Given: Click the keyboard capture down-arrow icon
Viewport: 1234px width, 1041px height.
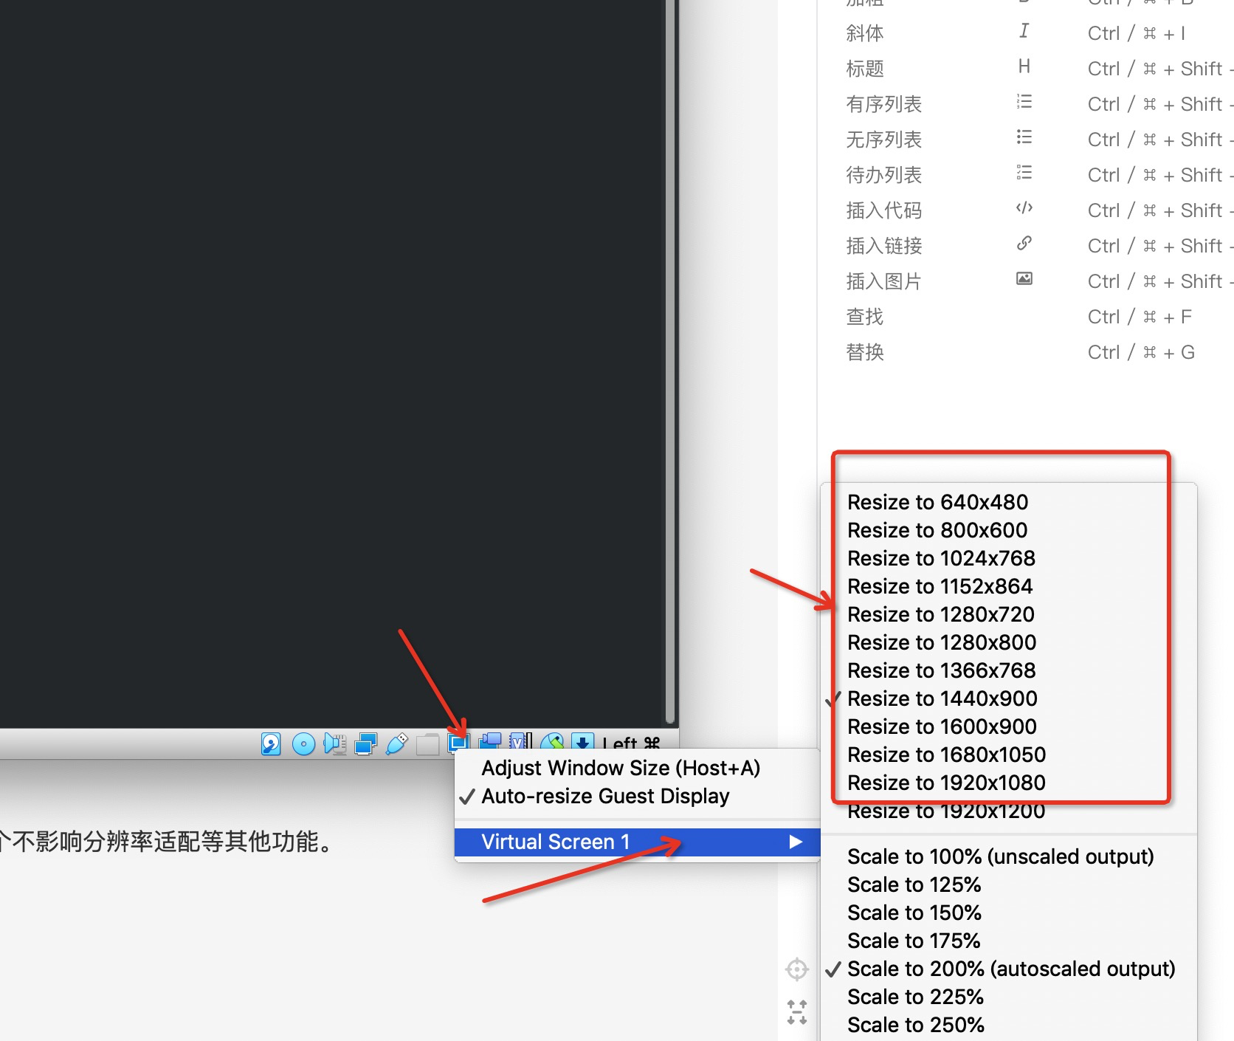Looking at the screenshot, I should 582,741.
